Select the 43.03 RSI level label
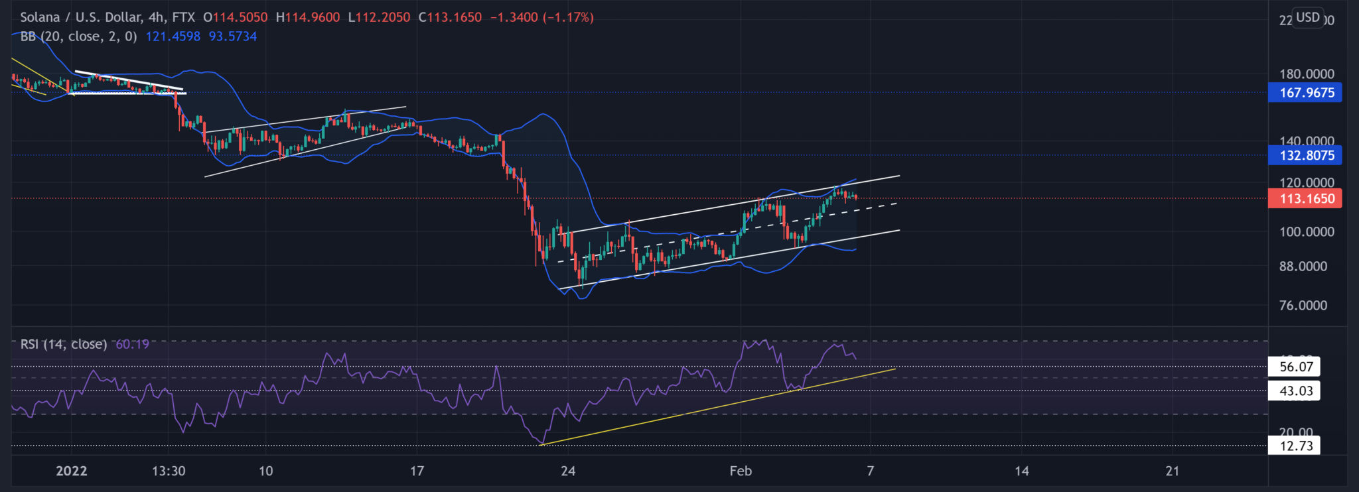Screen dimensions: 1359x492 1295,391
